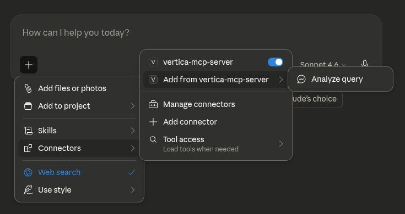Click the project box icon

(28, 106)
